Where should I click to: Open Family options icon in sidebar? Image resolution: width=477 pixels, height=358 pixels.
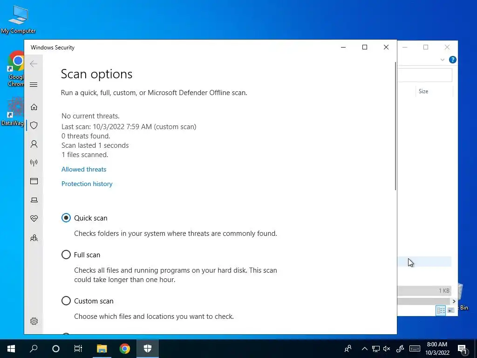pyautogui.click(x=34, y=238)
